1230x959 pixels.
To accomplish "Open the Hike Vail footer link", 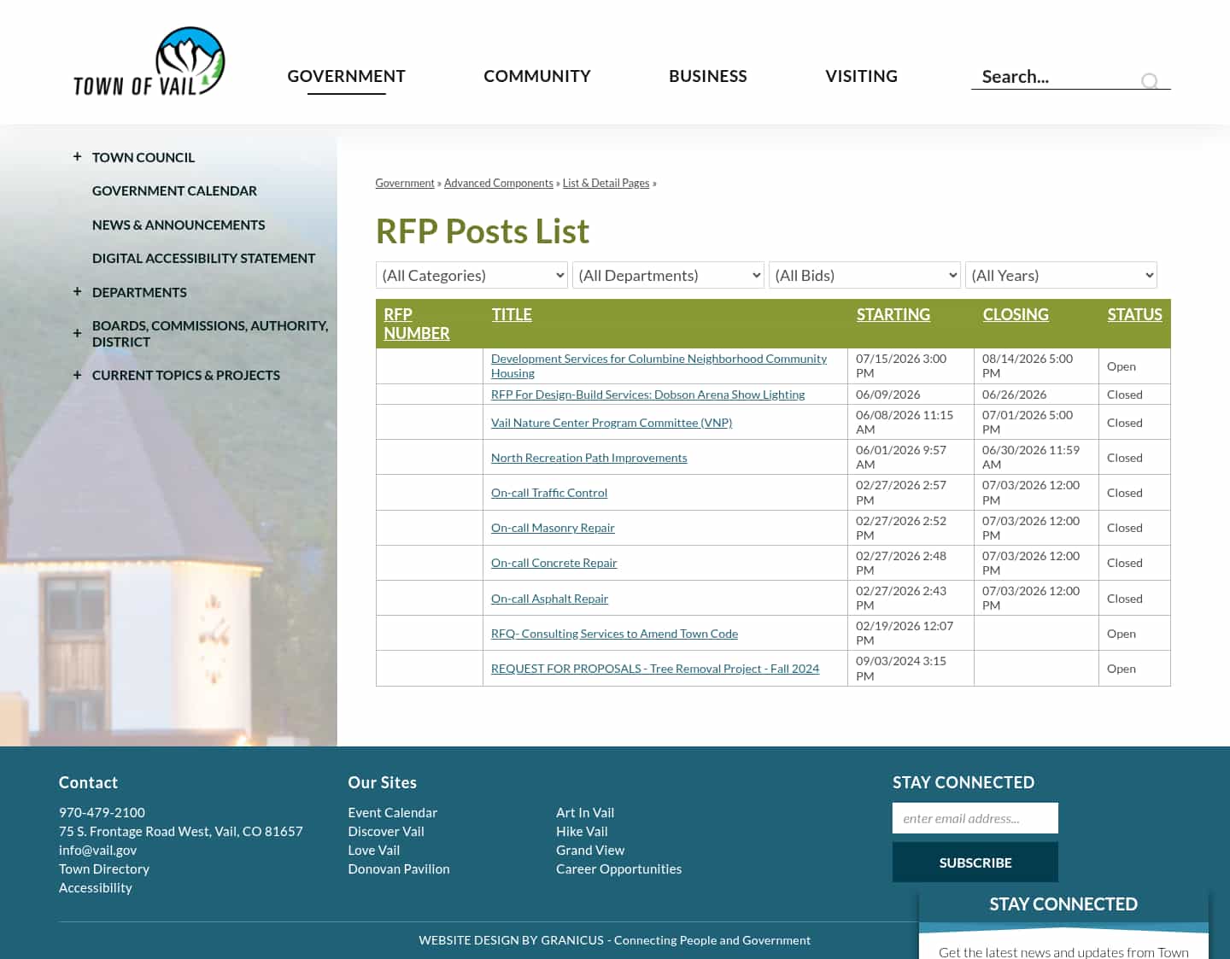I will tap(582, 831).
